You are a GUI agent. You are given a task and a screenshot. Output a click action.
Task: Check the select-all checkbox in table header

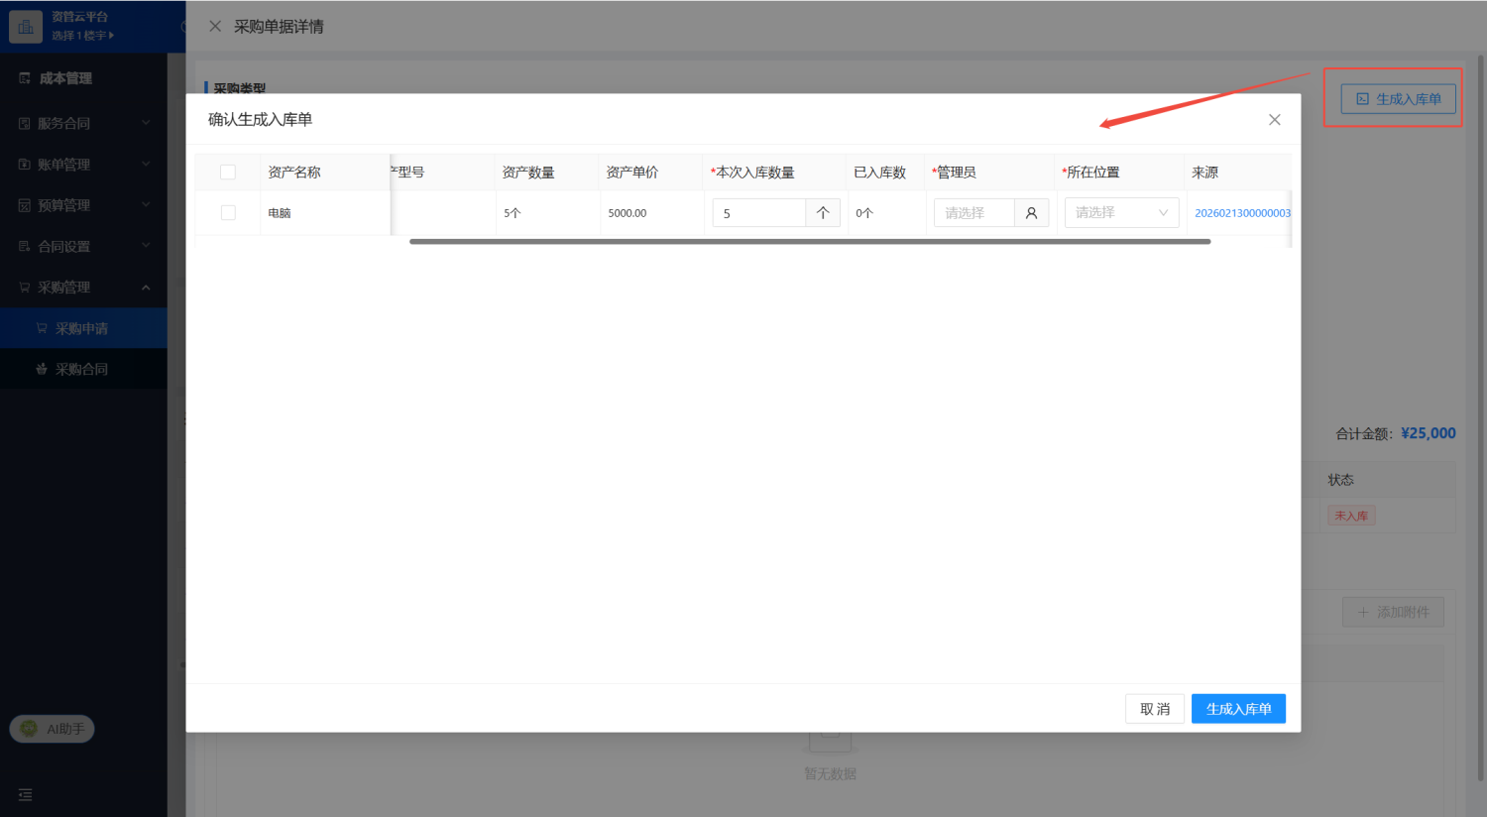click(x=228, y=173)
